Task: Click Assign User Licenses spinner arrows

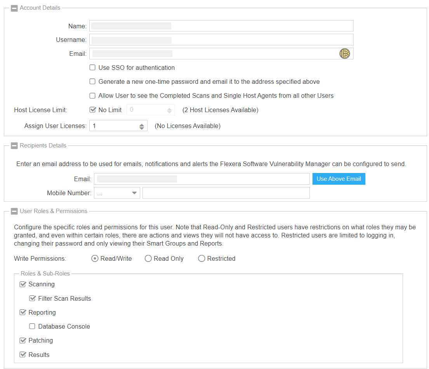Action: click(142, 126)
